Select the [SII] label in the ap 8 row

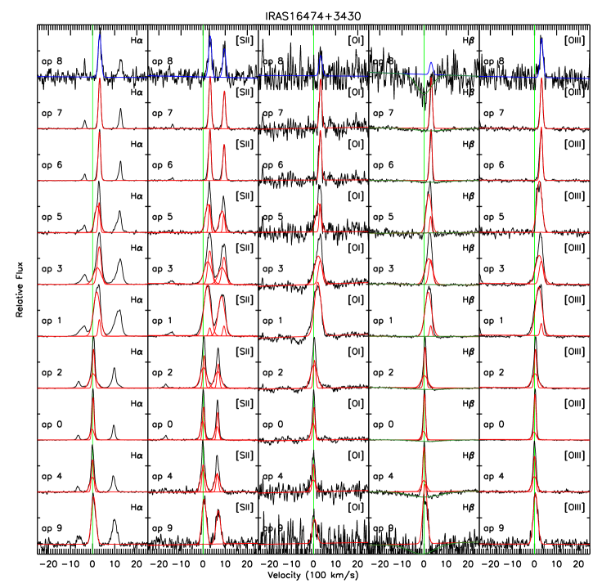pos(245,40)
